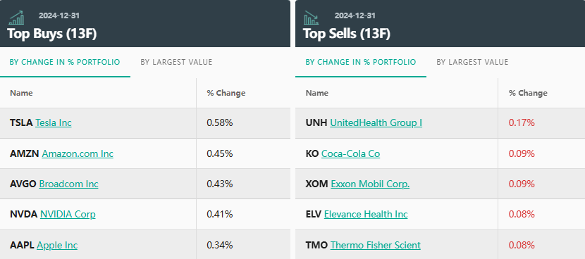Open the Broadcom Inc link

point(68,184)
